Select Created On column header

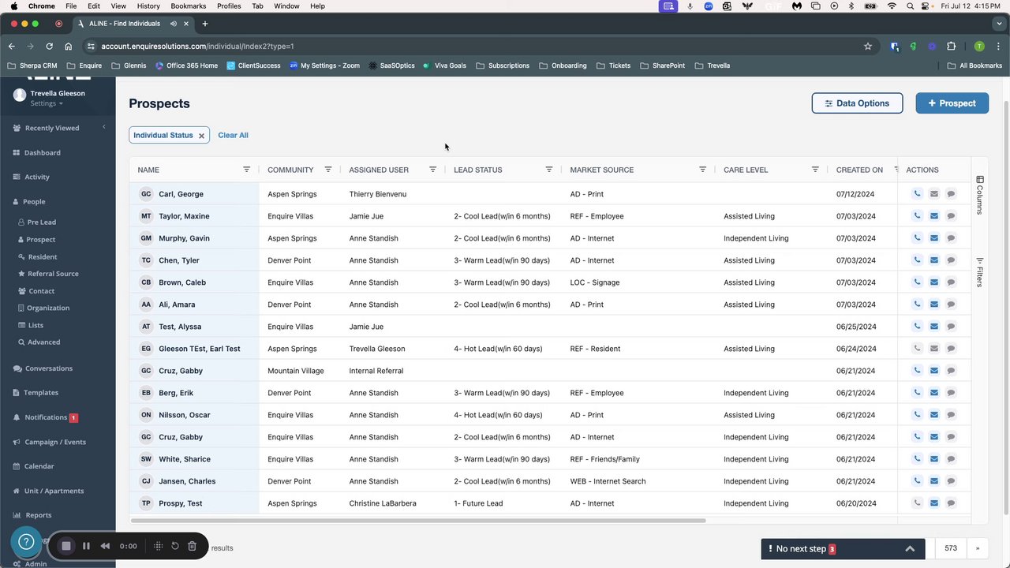point(859,170)
